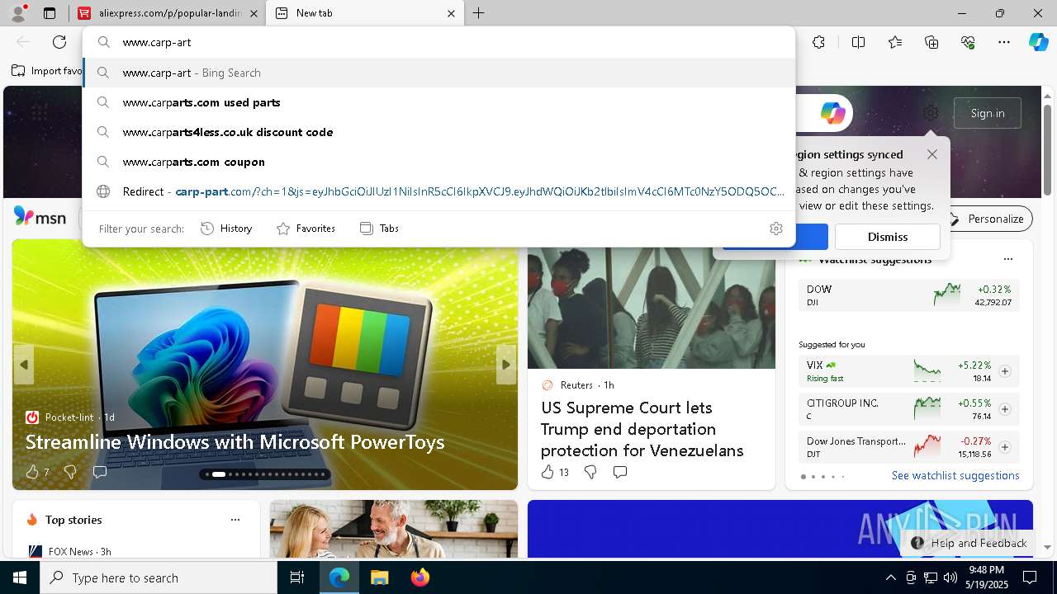Open Microsoft Edge from the taskbar
This screenshot has height=594, width=1057.
(339, 577)
